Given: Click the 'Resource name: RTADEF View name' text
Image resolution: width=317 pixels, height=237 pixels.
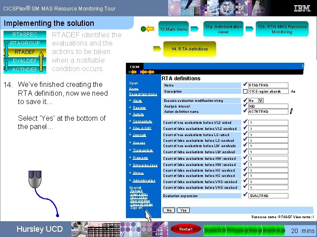Looking at the screenshot, I should tap(283, 217).
